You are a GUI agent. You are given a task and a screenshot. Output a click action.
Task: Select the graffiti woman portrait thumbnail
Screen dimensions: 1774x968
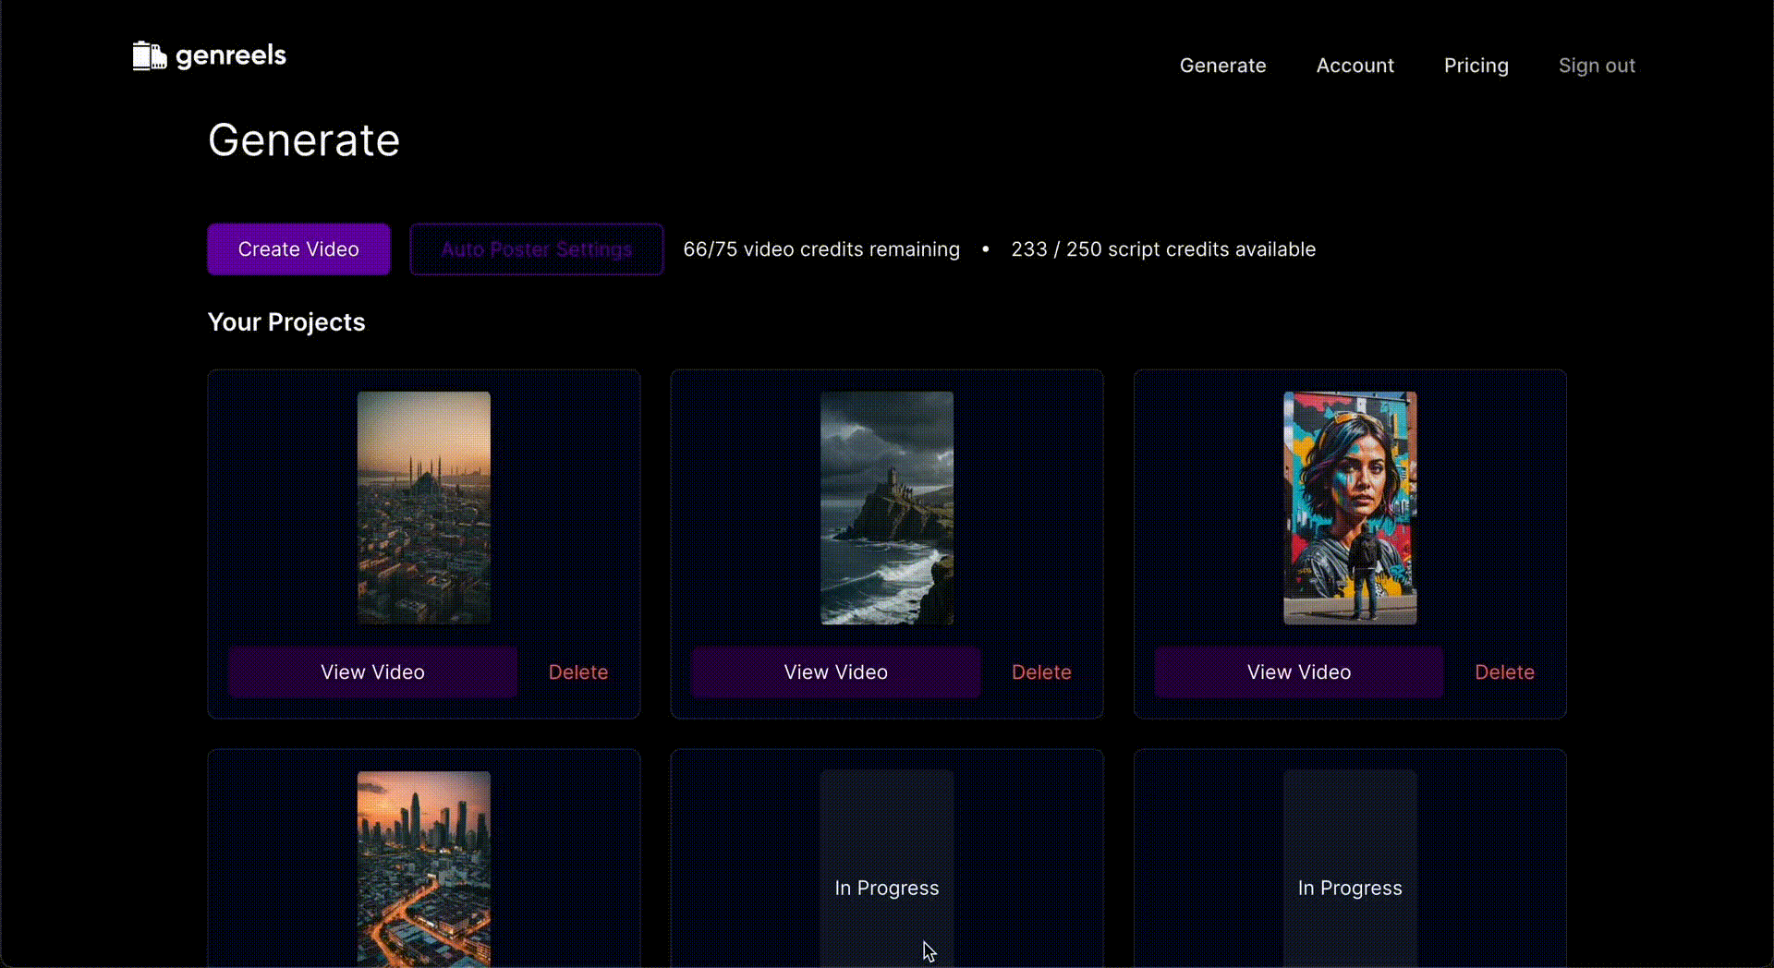pos(1349,508)
